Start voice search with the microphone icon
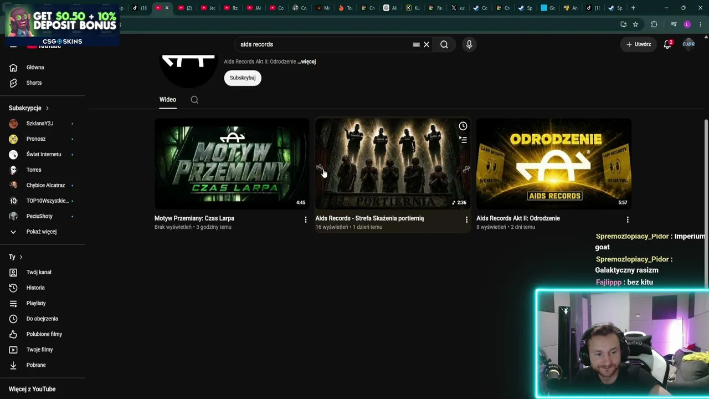The image size is (709, 399). [x=469, y=44]
